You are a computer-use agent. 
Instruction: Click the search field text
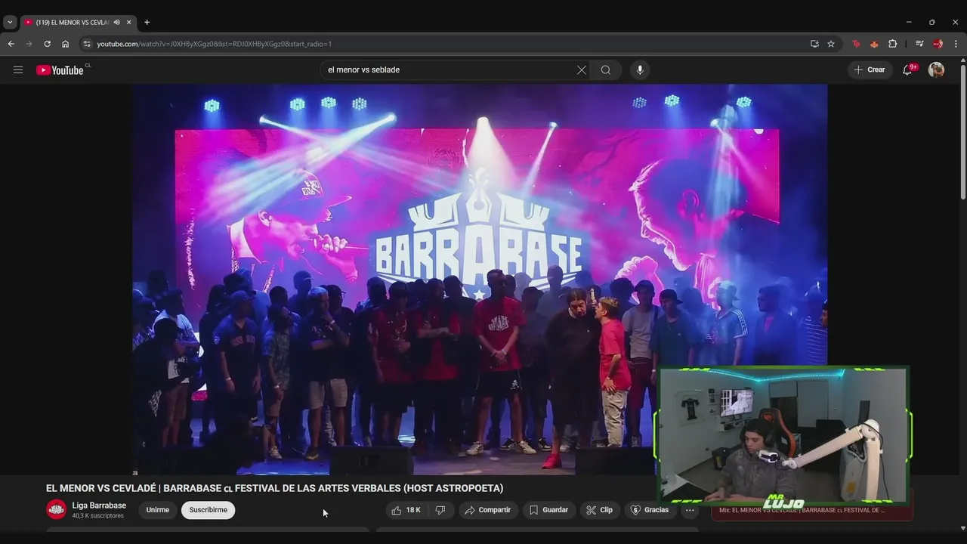pyautogui.click(x=363, y=70)
